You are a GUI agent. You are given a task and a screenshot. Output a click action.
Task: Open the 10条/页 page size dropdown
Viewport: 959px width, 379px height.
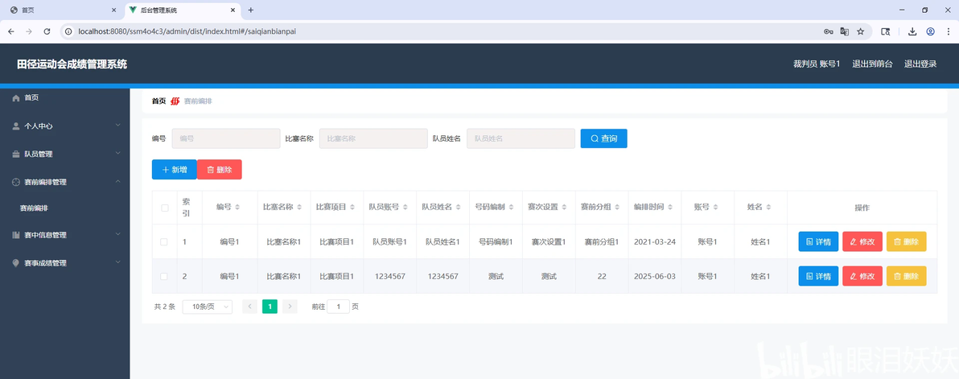click(x=208, y=307)
